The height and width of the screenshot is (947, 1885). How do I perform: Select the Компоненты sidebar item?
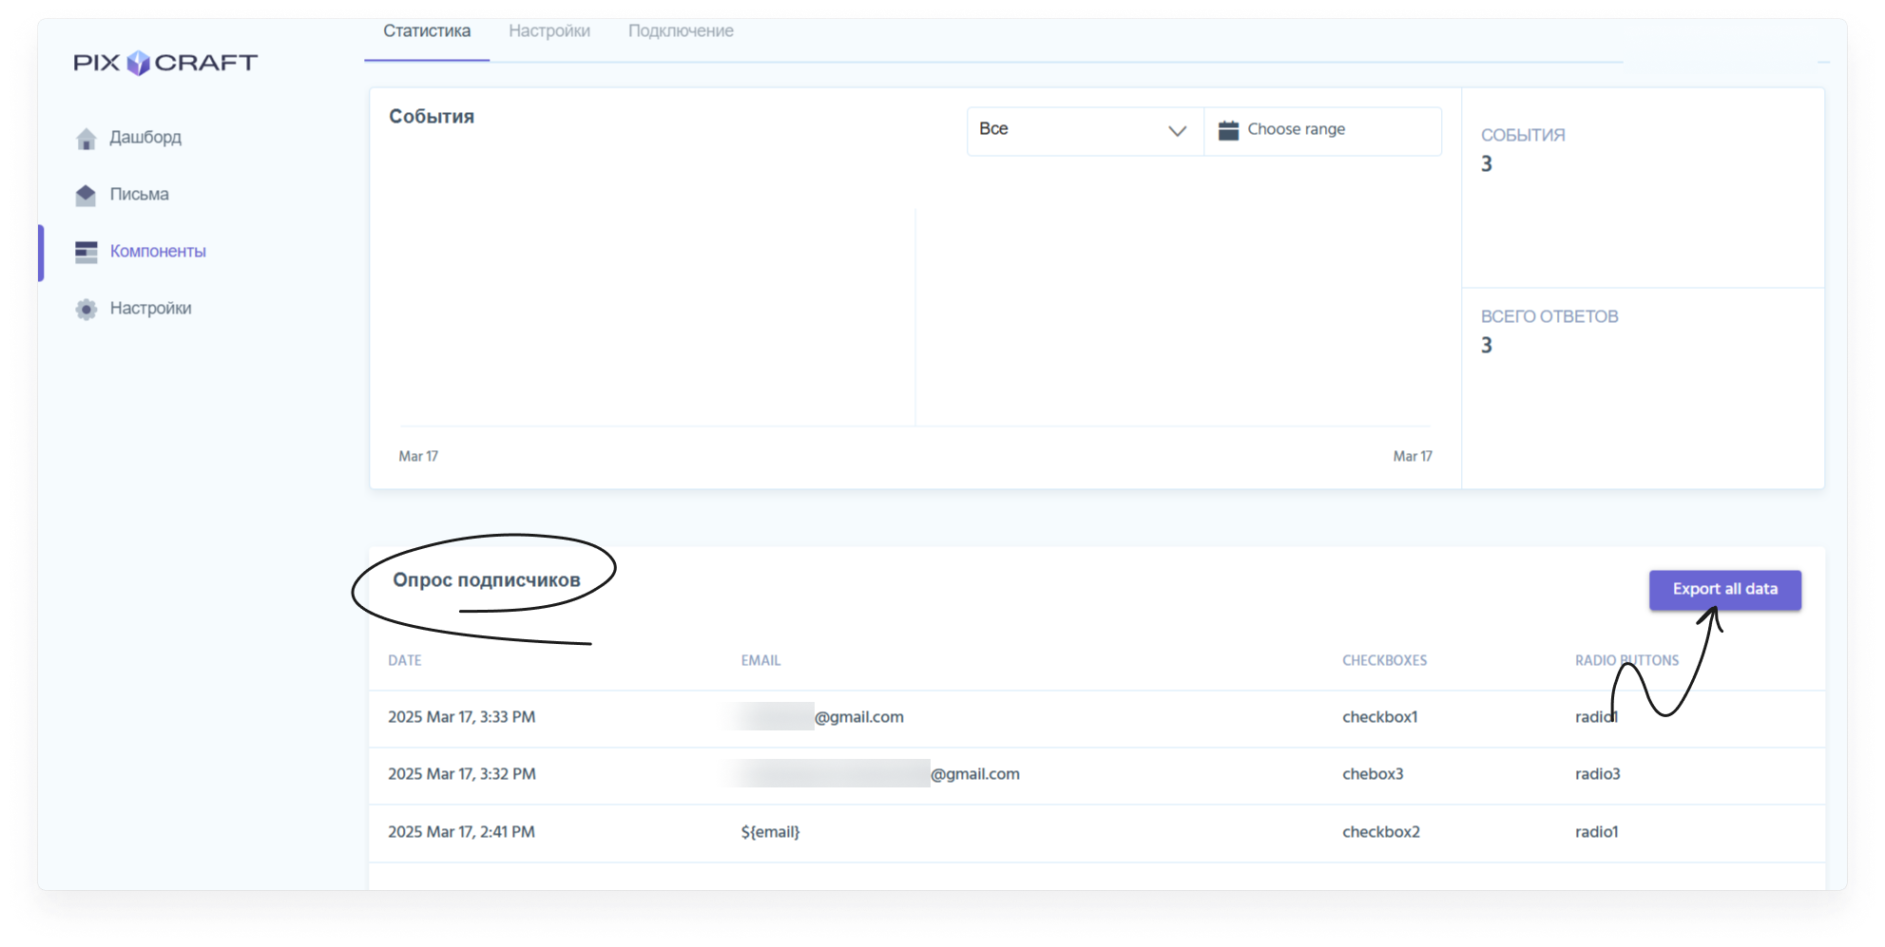[158, 252]
